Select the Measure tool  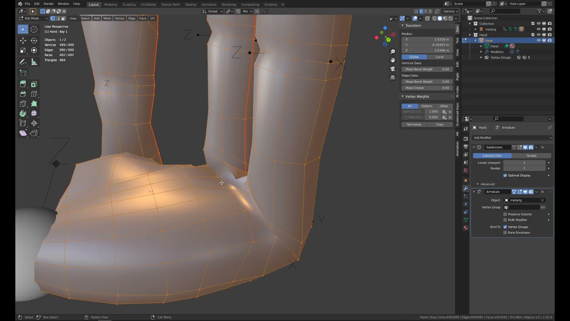34,62
